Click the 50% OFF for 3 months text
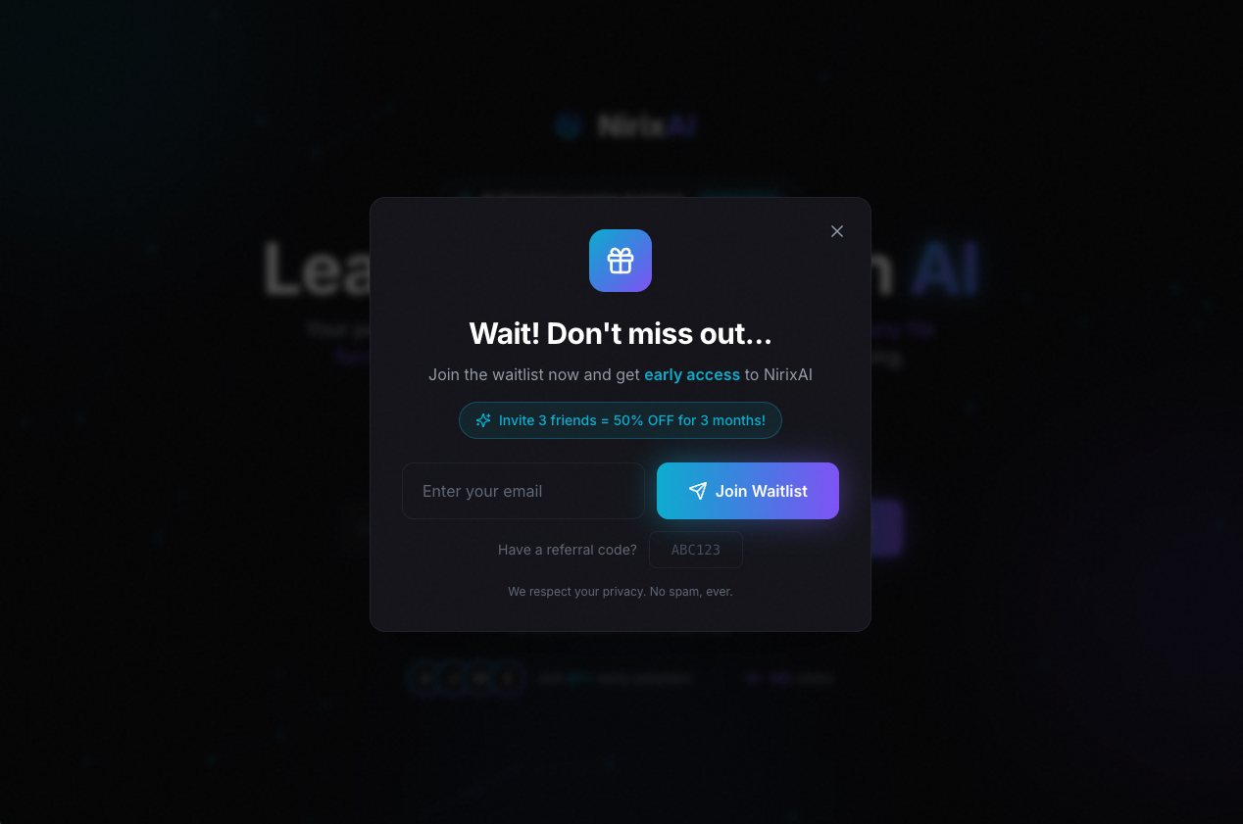This screenshot has width=1243, height=824. point(689,420)
